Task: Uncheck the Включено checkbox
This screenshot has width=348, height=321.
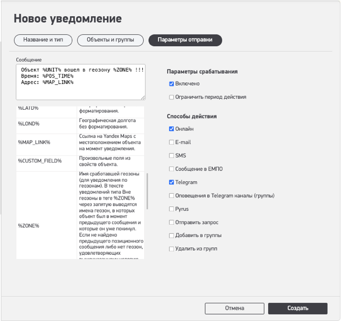Action: (x=171, y=84)
